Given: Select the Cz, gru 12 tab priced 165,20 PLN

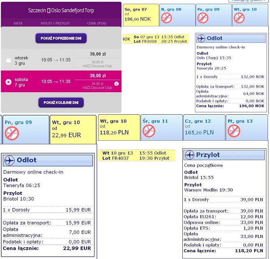Looking at the screenshot, I should 204,127.
